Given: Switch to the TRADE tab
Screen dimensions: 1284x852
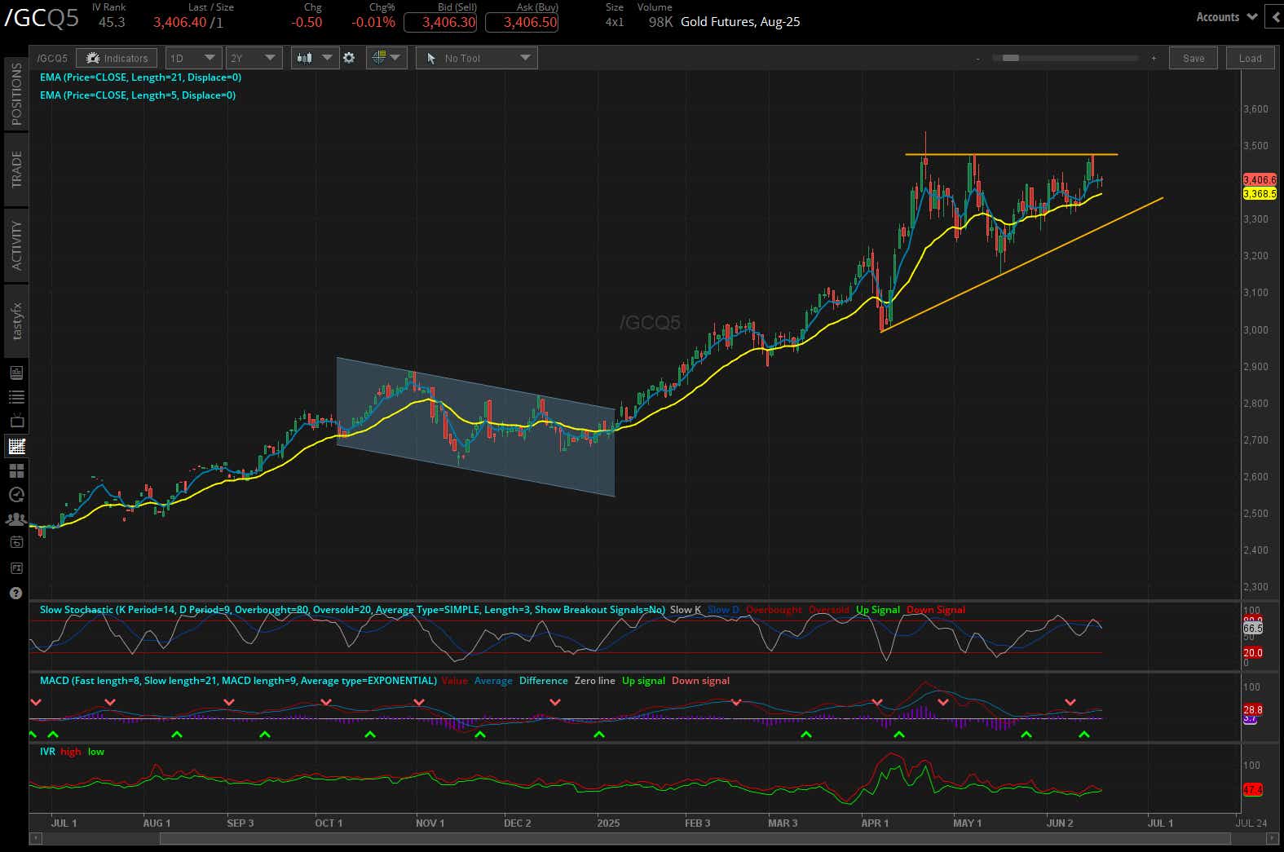Looking at the screenshot, I should tap(16, 170).
